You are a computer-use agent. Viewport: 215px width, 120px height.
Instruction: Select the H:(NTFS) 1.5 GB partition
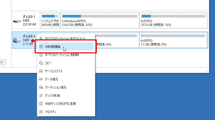(173, 40)
